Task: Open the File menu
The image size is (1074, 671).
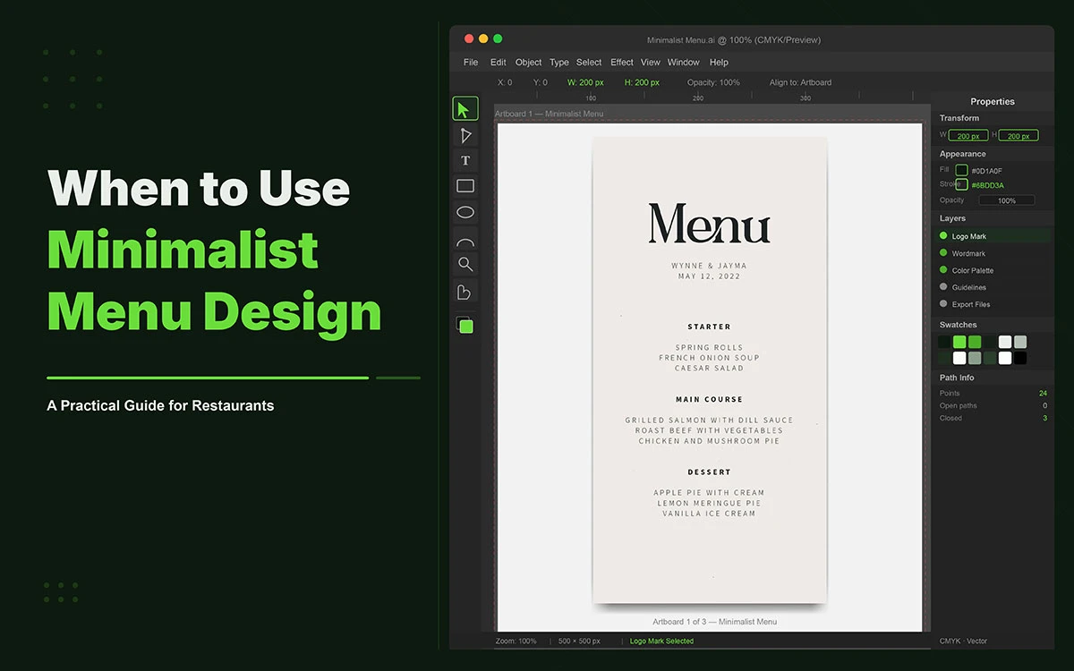Action: (x=471, y=63)
